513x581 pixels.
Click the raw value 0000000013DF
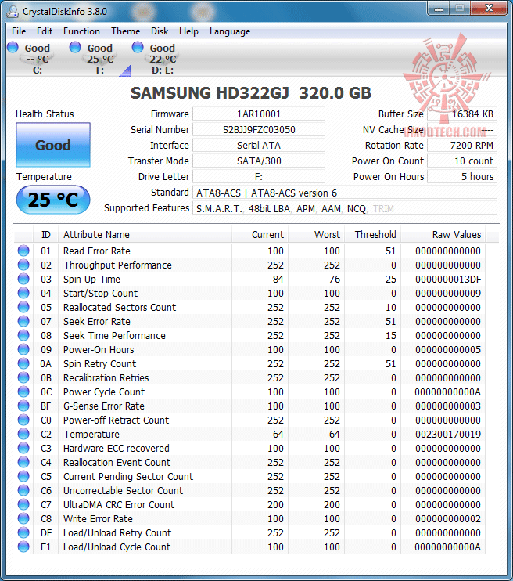(x=448, y=279)
